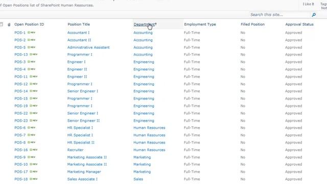Screen dimensions: 327x184
Task: Click Accounting department in POS-1 row
Action: (x=143, y=33)
